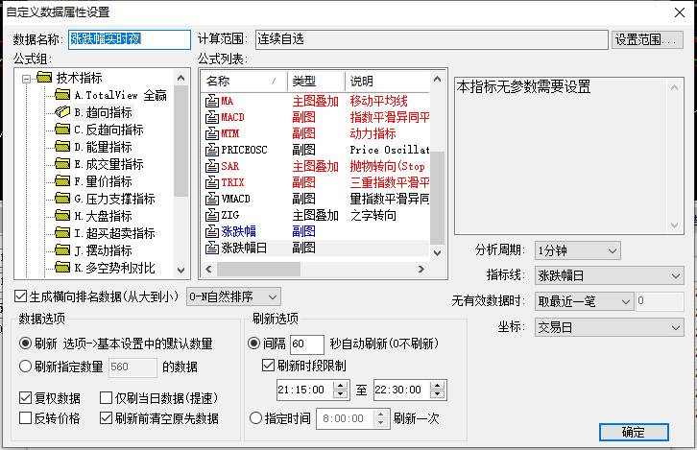
Task: Open the 分析周期 dropdown
Action: pos(575,250)
